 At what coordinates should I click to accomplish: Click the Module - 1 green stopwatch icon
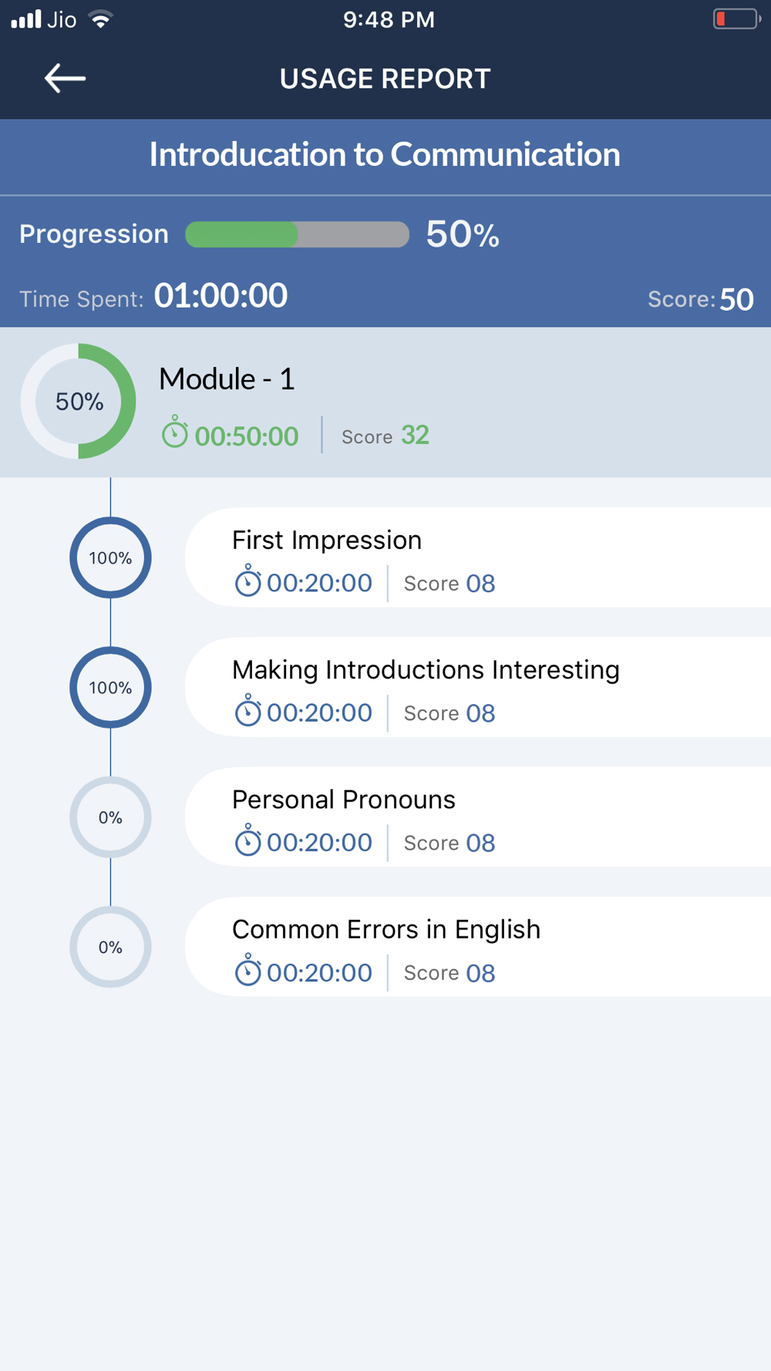coord(175,433)
